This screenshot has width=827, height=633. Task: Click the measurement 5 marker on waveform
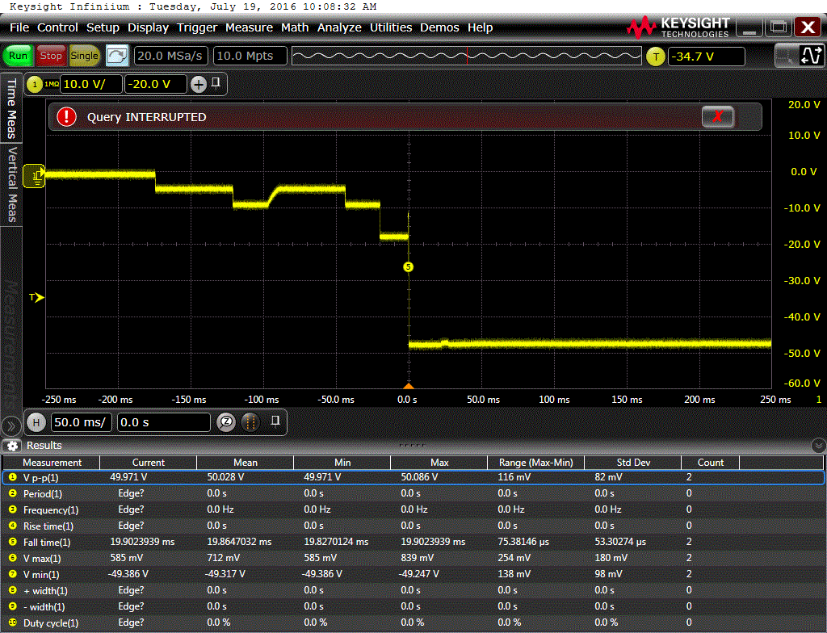pyautogui.click(x=408, y=267)
